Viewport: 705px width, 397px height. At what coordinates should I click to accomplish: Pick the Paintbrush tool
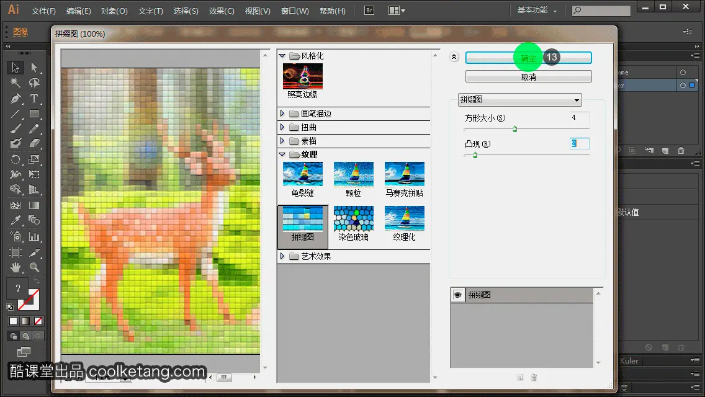pyautogui.click(x=16, y=129)
